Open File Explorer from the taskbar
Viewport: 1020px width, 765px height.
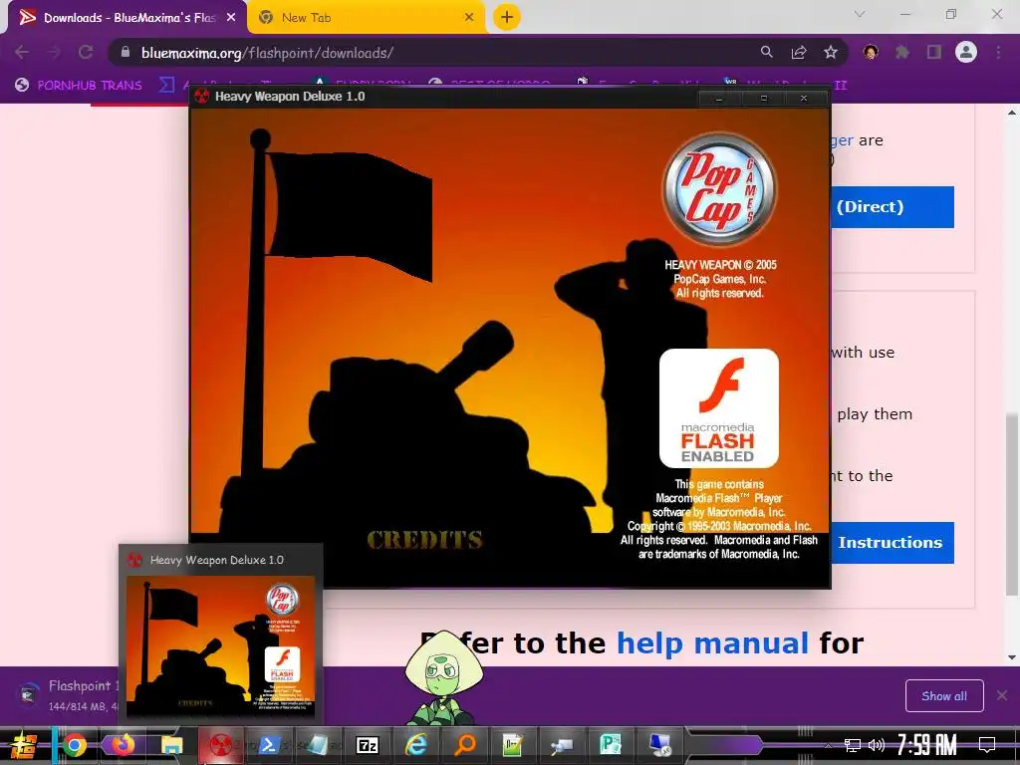171,745
